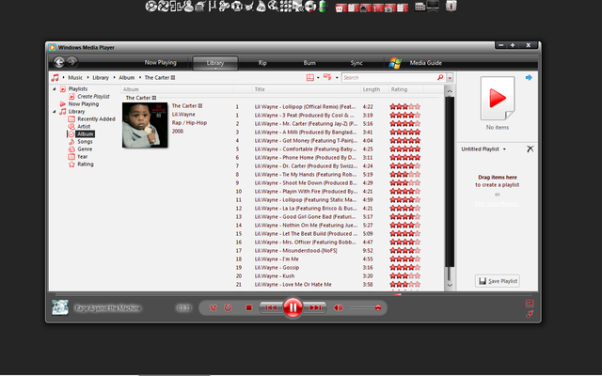Click the forward navigation arrow
The height and width of the screenshot is (376, 602).
pyautogui.click(x=71, y=62)
